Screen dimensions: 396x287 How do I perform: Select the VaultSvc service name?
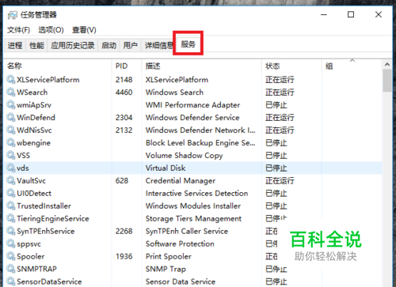pos(31,181)
